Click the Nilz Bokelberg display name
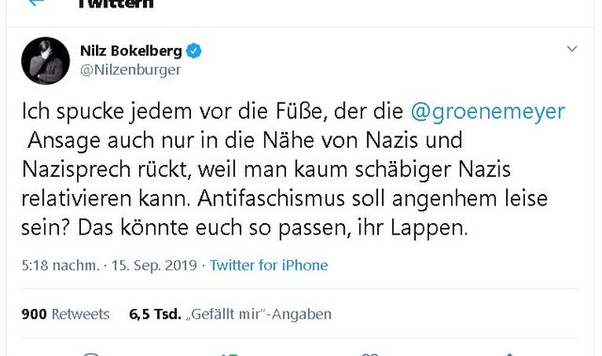The height and width of the screenshot is (356, 602). point(131,51)
